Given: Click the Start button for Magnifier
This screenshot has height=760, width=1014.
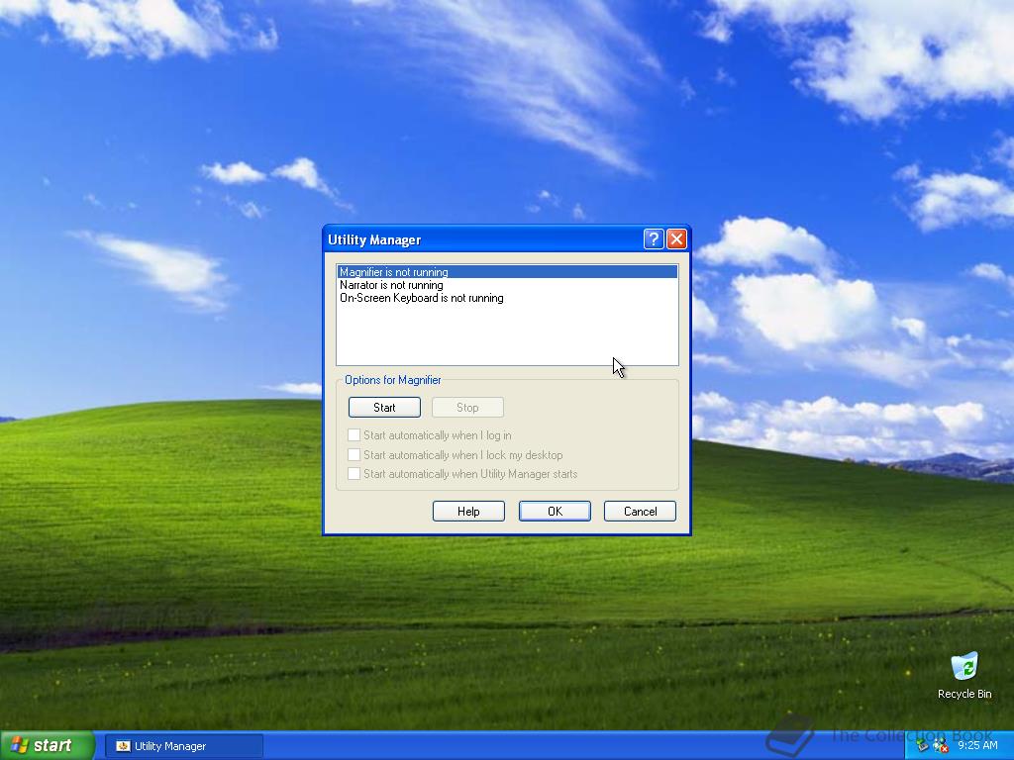Looking at the screenshot, I should (x=384, y=407).
